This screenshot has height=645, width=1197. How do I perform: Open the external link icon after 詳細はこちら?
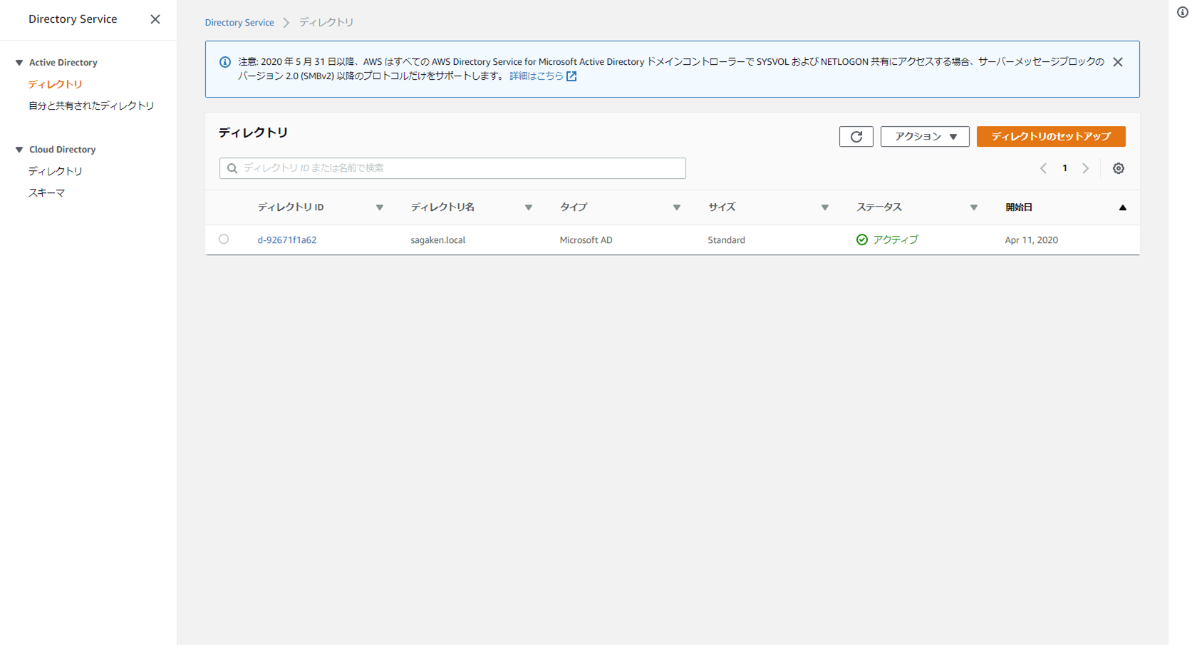[x=571, y=76]
